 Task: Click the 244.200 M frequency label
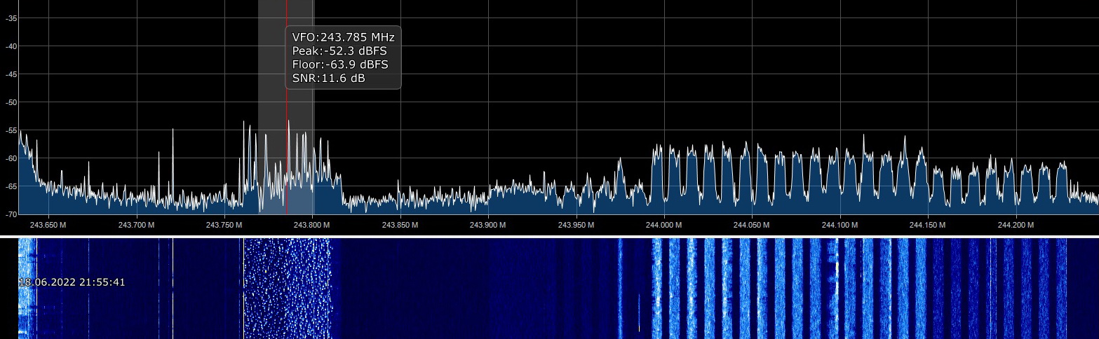[1016, 225]
